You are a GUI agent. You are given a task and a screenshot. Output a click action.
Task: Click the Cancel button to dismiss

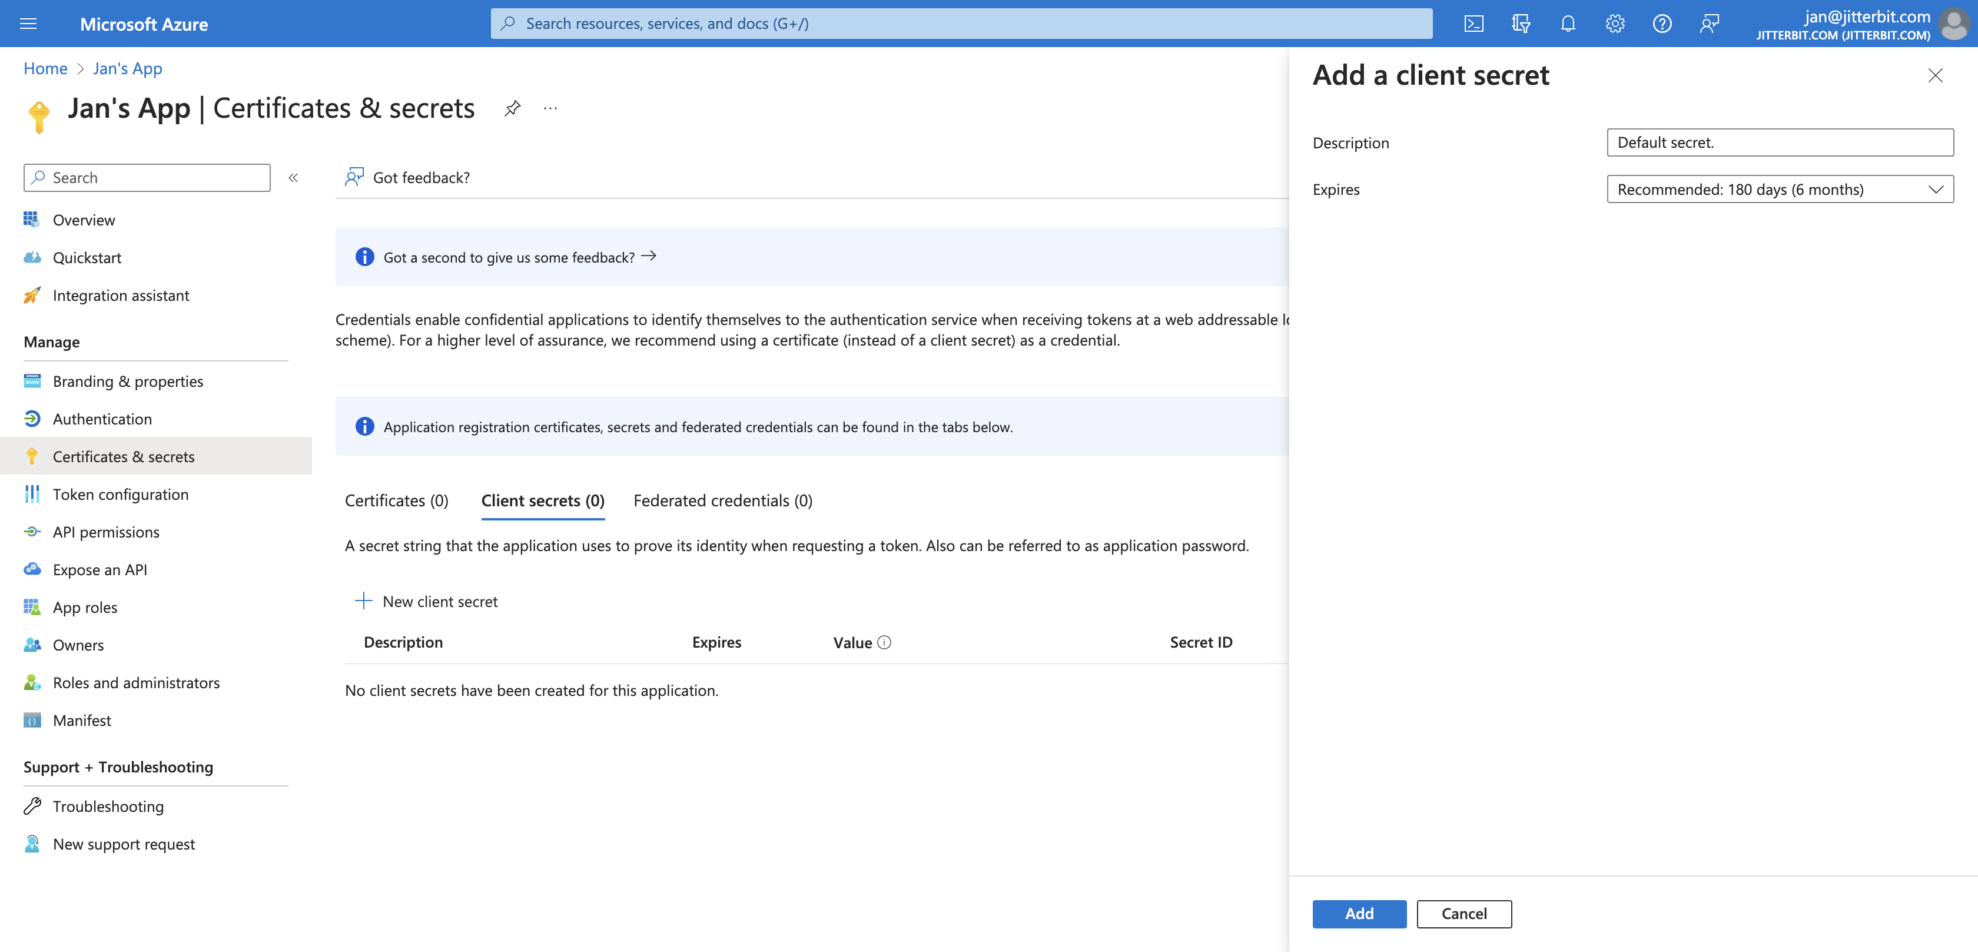[1463, 913]
